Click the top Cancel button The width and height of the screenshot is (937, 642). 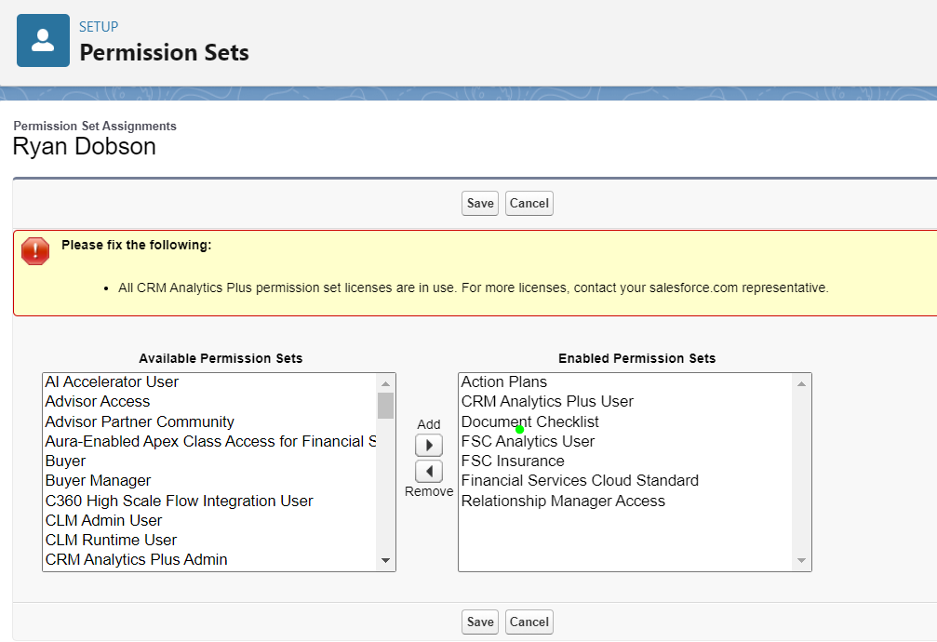click(x=529, y=203)
